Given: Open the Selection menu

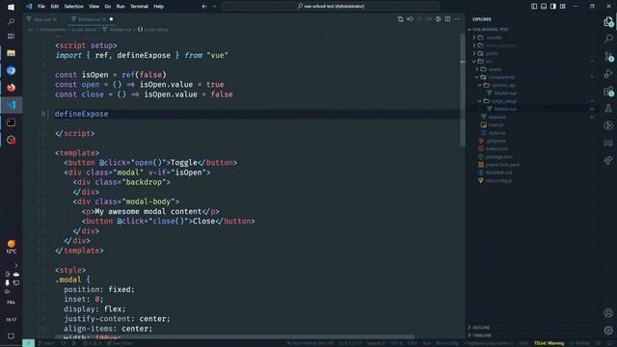Looking at the screenshot, I should pyautogui.click(x=73, y=7).
